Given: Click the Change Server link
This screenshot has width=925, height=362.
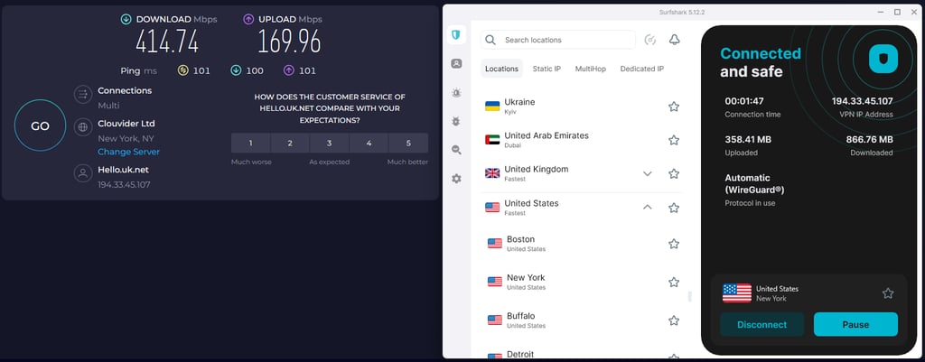Looking at the screenshot, I should (x=128, y=152).
